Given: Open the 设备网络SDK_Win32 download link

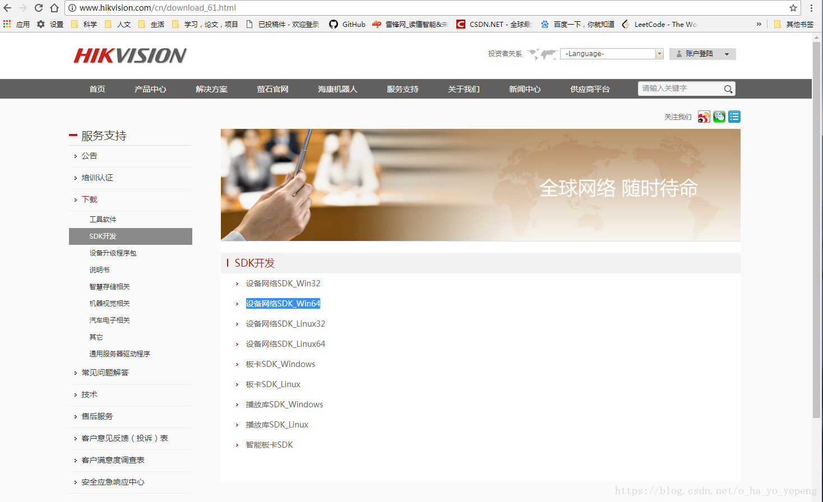Looking at the screenshot, I should coord(283,283).
